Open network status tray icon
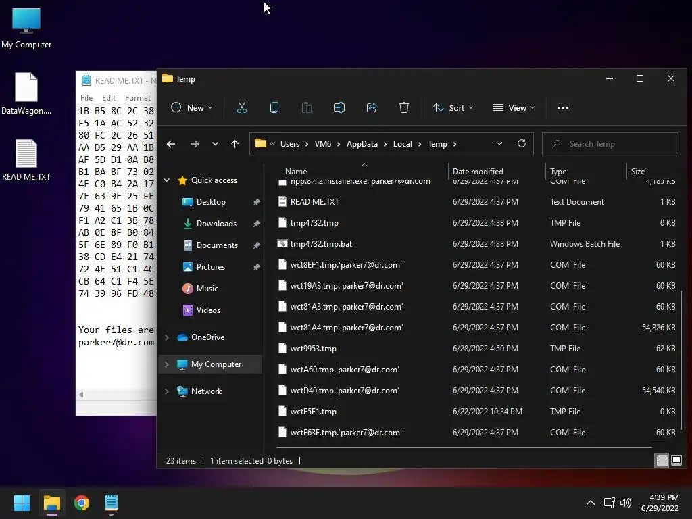692x519 pixels. (x=610, y=503)
